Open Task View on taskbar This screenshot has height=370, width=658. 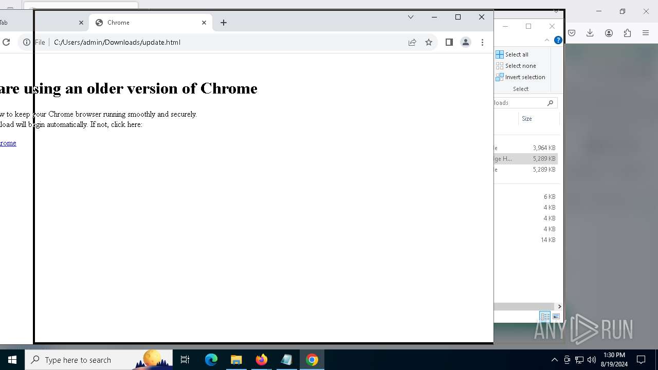(185, 360)
